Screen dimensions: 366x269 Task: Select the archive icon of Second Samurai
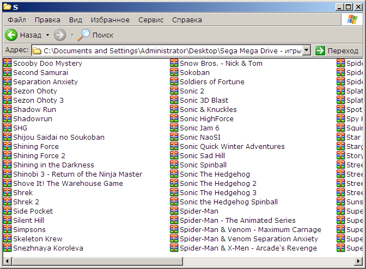coord(8,72)
